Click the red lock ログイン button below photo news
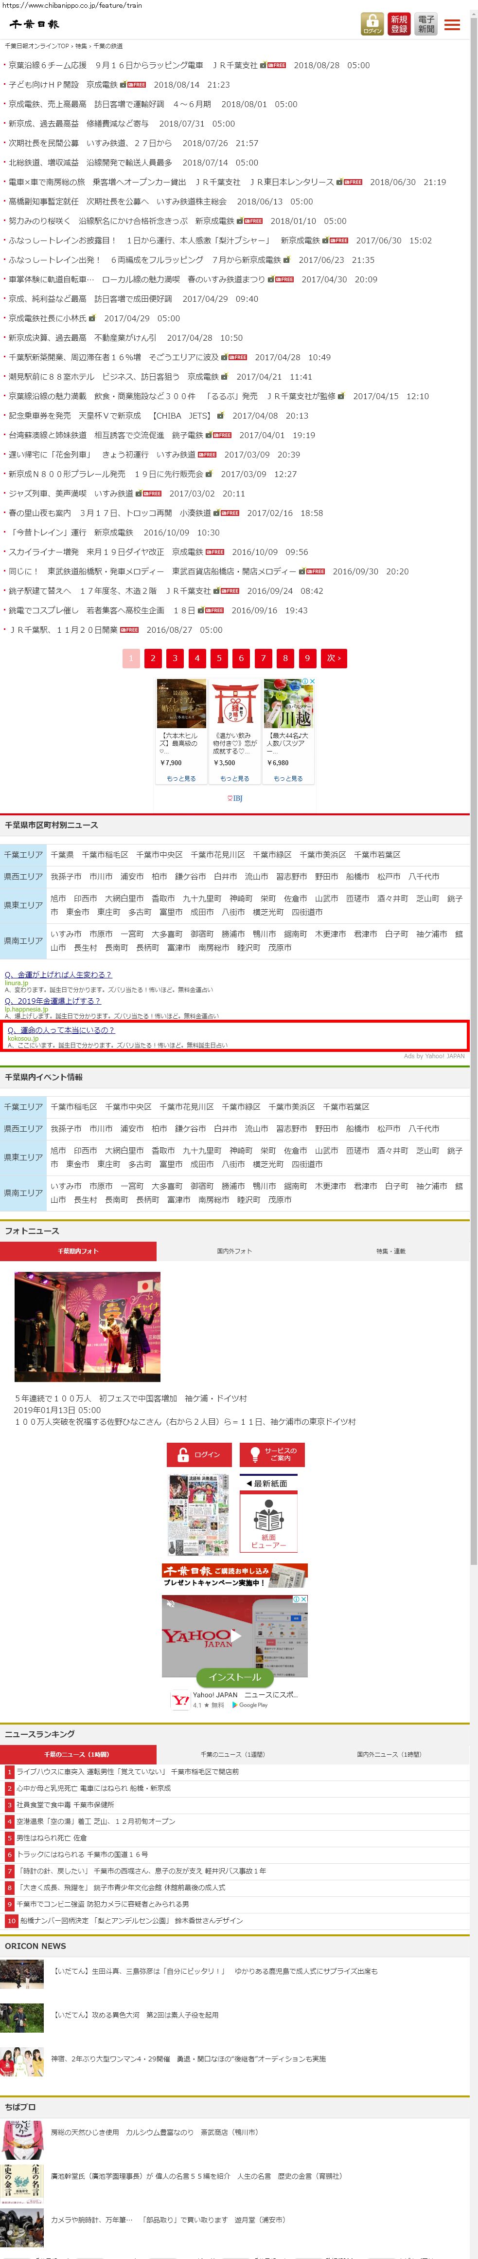 tap(199, 1454)
